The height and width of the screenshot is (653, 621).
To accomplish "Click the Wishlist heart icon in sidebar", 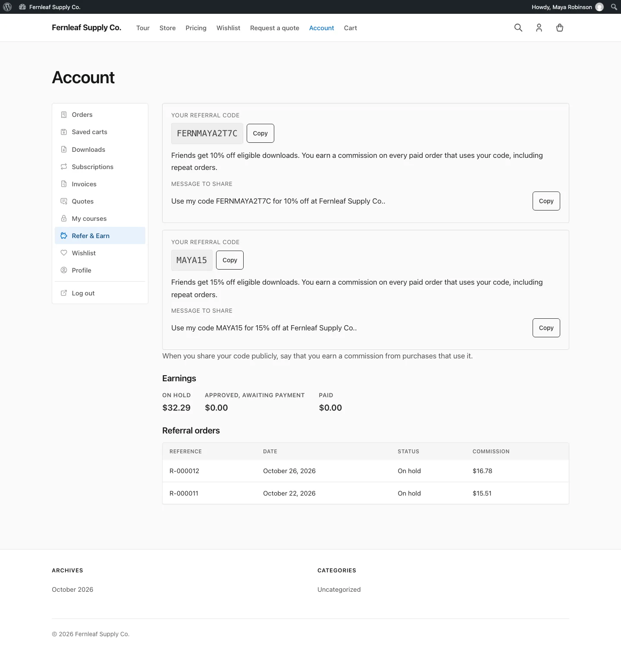I will click(64, 253).
